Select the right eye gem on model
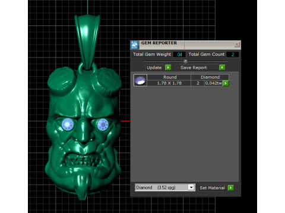 point(103,124)
